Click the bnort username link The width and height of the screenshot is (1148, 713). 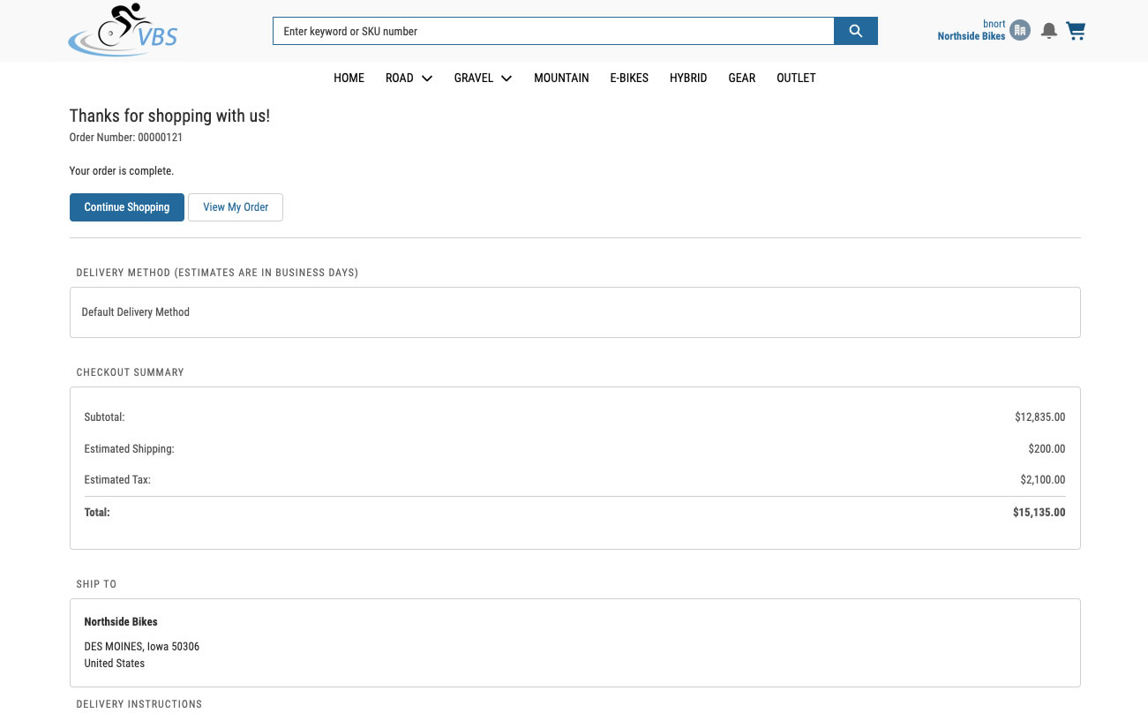click(x=994, y=24)
